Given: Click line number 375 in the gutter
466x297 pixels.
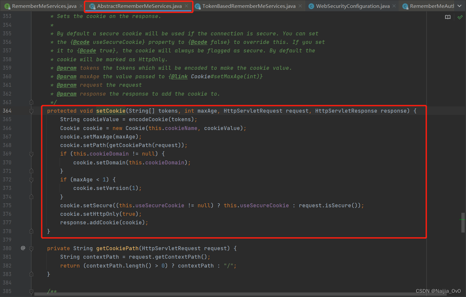Looking at the screenshot, I should coord(7,205).
